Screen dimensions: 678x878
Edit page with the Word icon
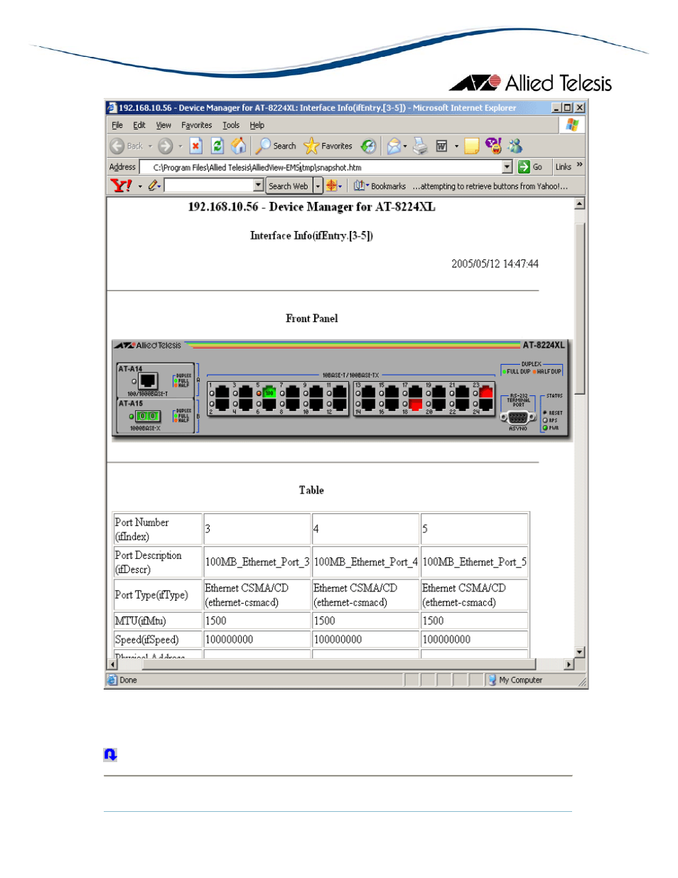441,146
